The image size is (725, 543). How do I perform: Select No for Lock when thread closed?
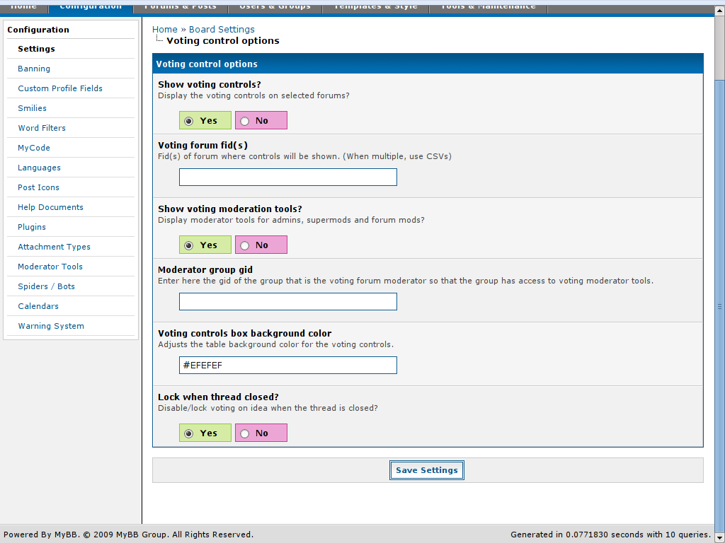tap(245, 433)
